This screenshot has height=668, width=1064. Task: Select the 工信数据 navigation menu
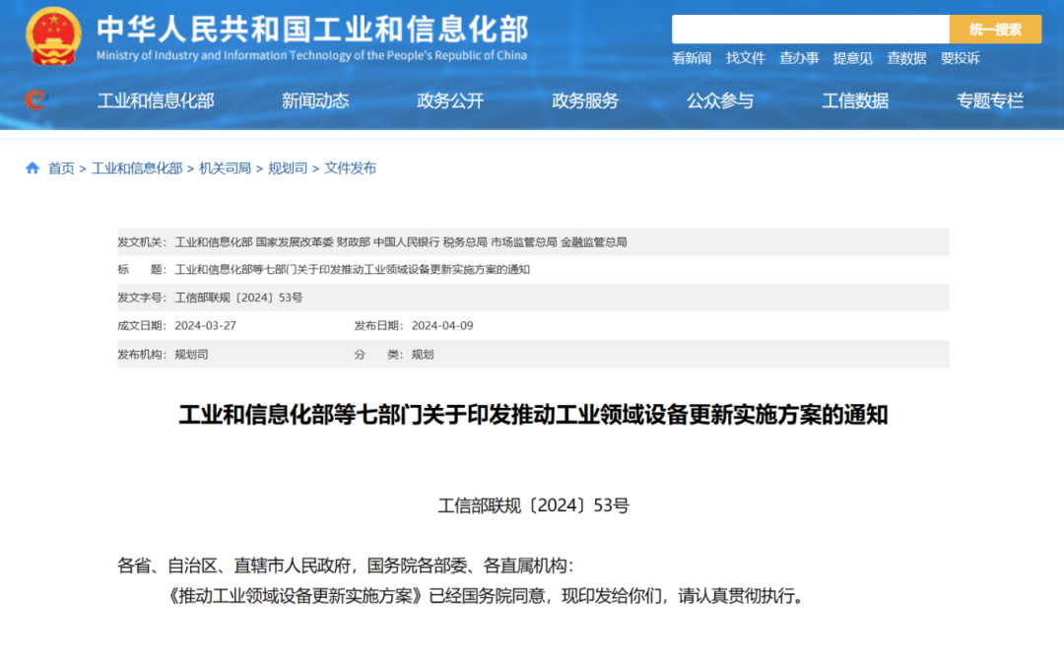pos(855,100)
